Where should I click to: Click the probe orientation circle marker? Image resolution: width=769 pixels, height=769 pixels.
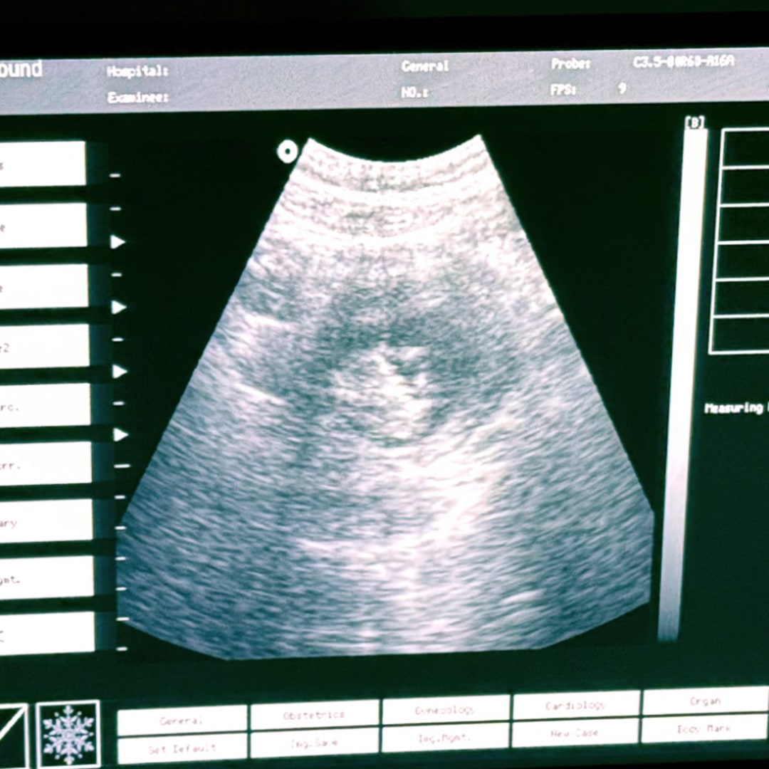point(287,151)
